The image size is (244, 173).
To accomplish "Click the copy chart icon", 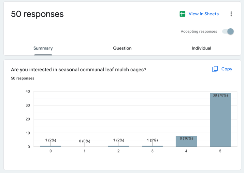I will tap(215, 69).
